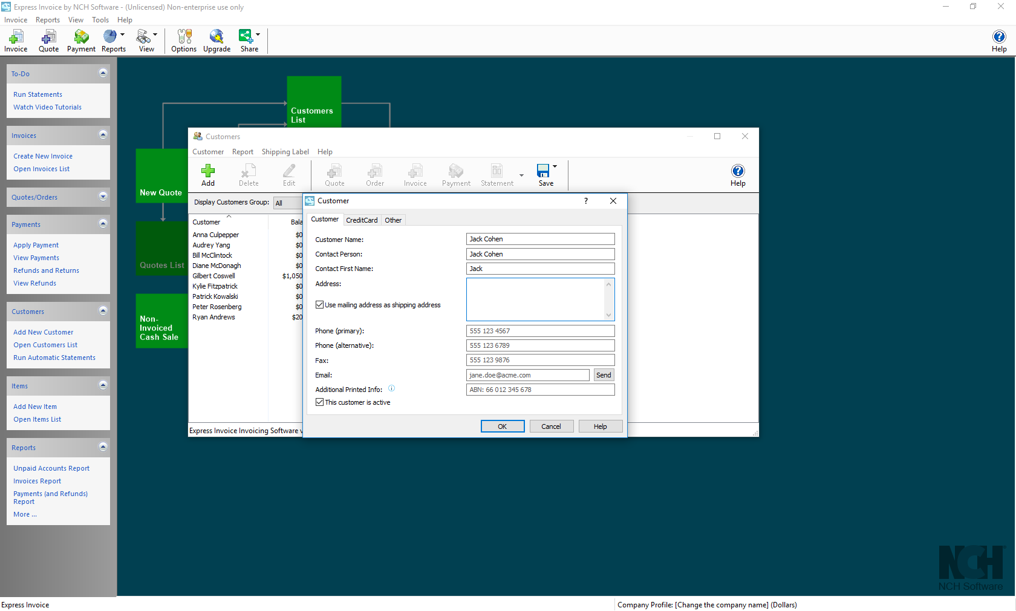Collapse the Customers sidebar panel
Image resolution: width=1016 pixels, height=611 pixels.
[103, 311]
